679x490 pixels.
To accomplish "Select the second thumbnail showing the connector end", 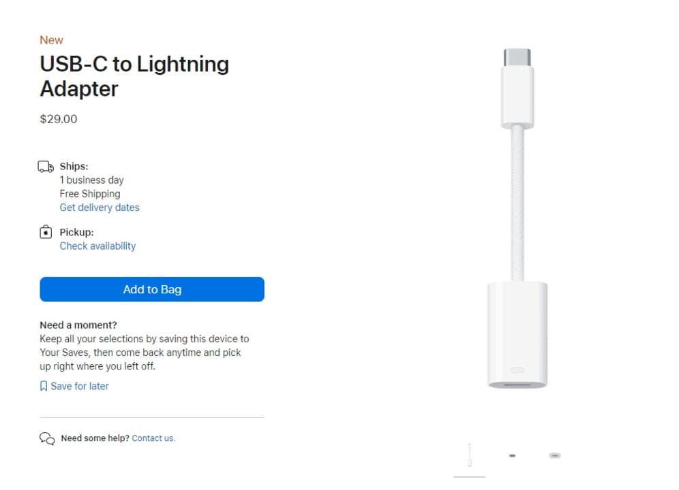I will click(512, 455).
